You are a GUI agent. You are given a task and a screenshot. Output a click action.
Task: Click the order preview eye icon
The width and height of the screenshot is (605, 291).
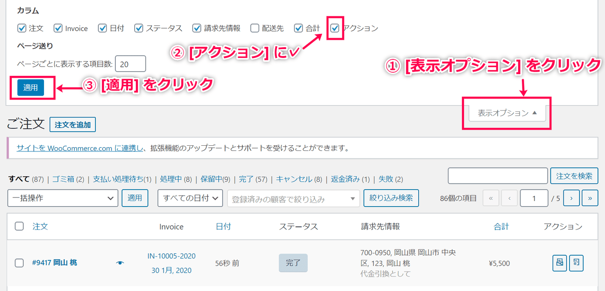(x=120, y=263)
